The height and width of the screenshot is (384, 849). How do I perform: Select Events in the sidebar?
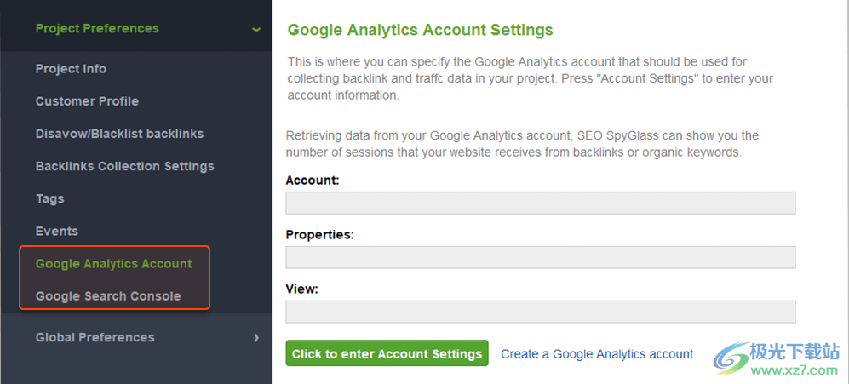(57, 232)
